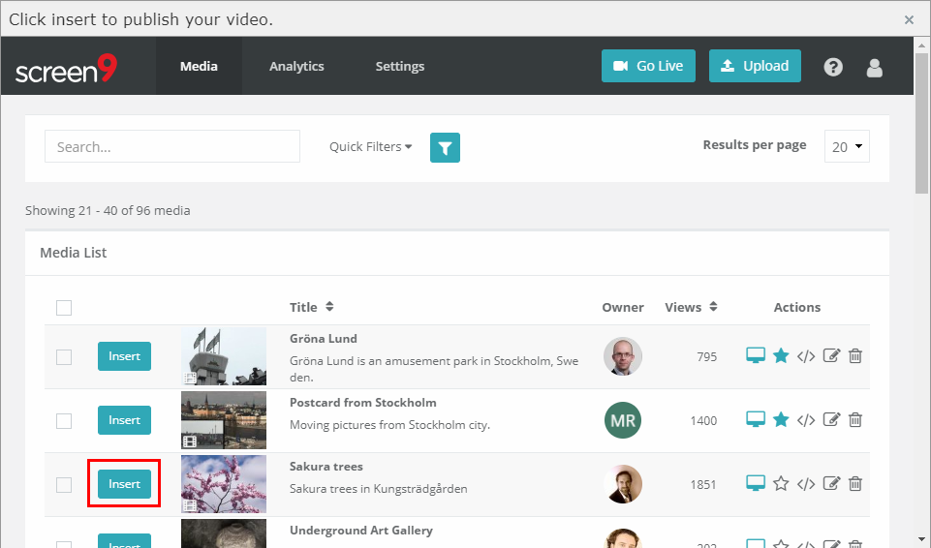This screenshot has height=548, width=931.
Task: Click the teal filter funnel button
Action: 445,148
